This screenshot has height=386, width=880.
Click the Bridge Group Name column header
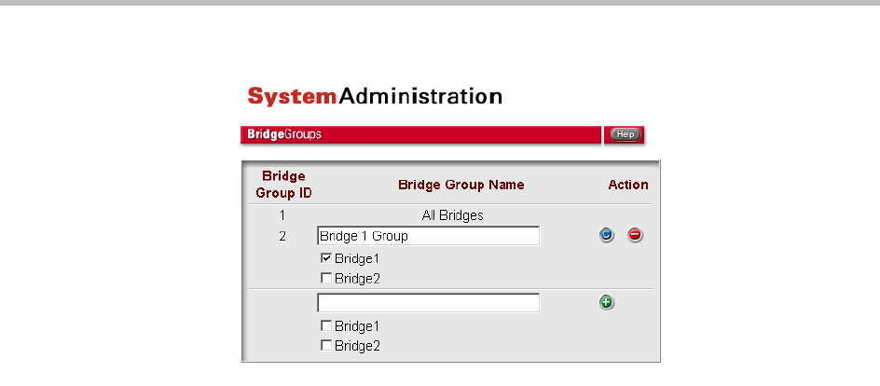coord(461,185)
